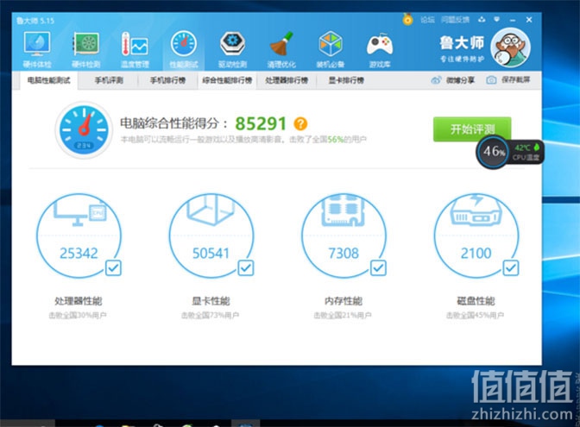Switch to the 显卡排行榜 tab

[x=346, y=80]
